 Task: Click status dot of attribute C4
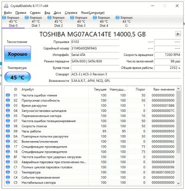[8, 178]
